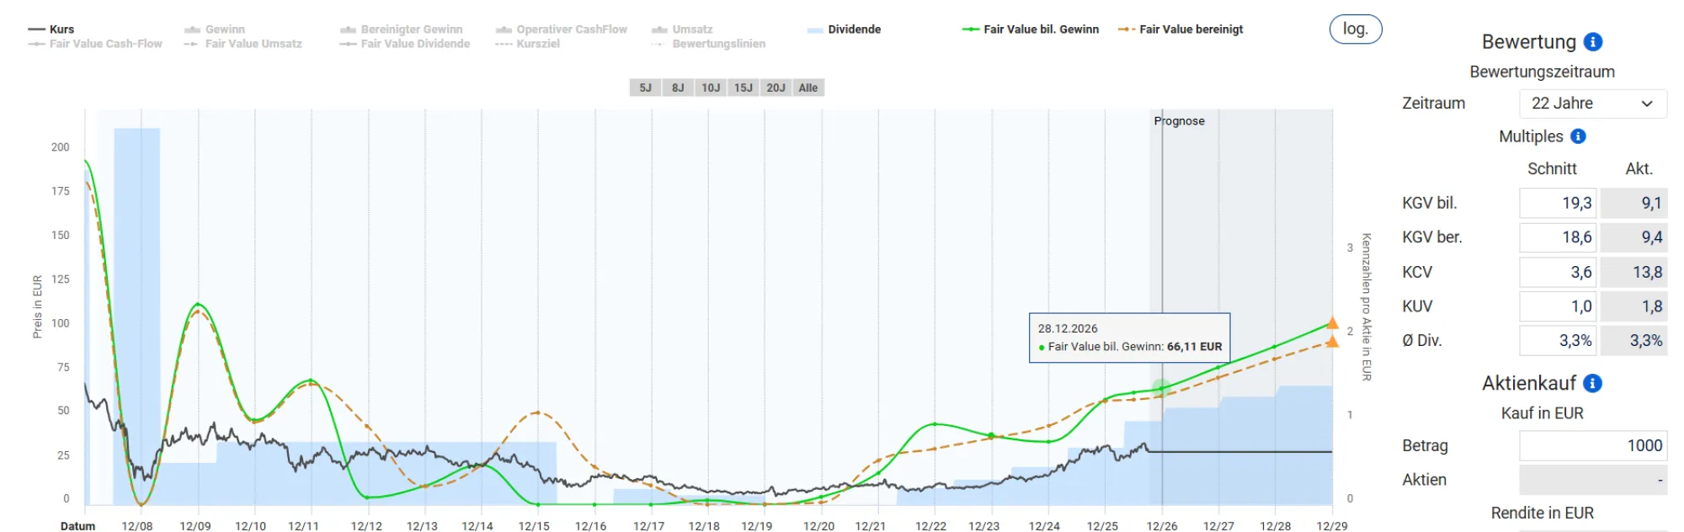Select the Alle time range button

(x=808, y=88)
